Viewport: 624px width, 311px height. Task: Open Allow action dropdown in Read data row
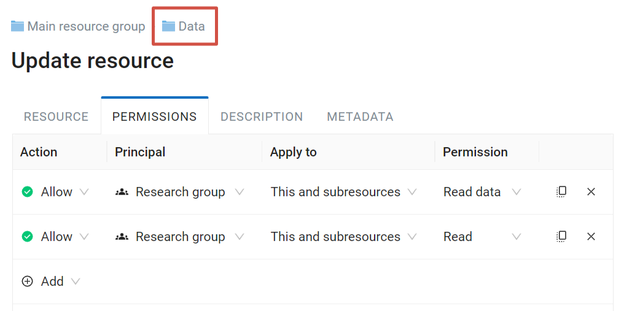pyautogui.click(x=55, y=192)
